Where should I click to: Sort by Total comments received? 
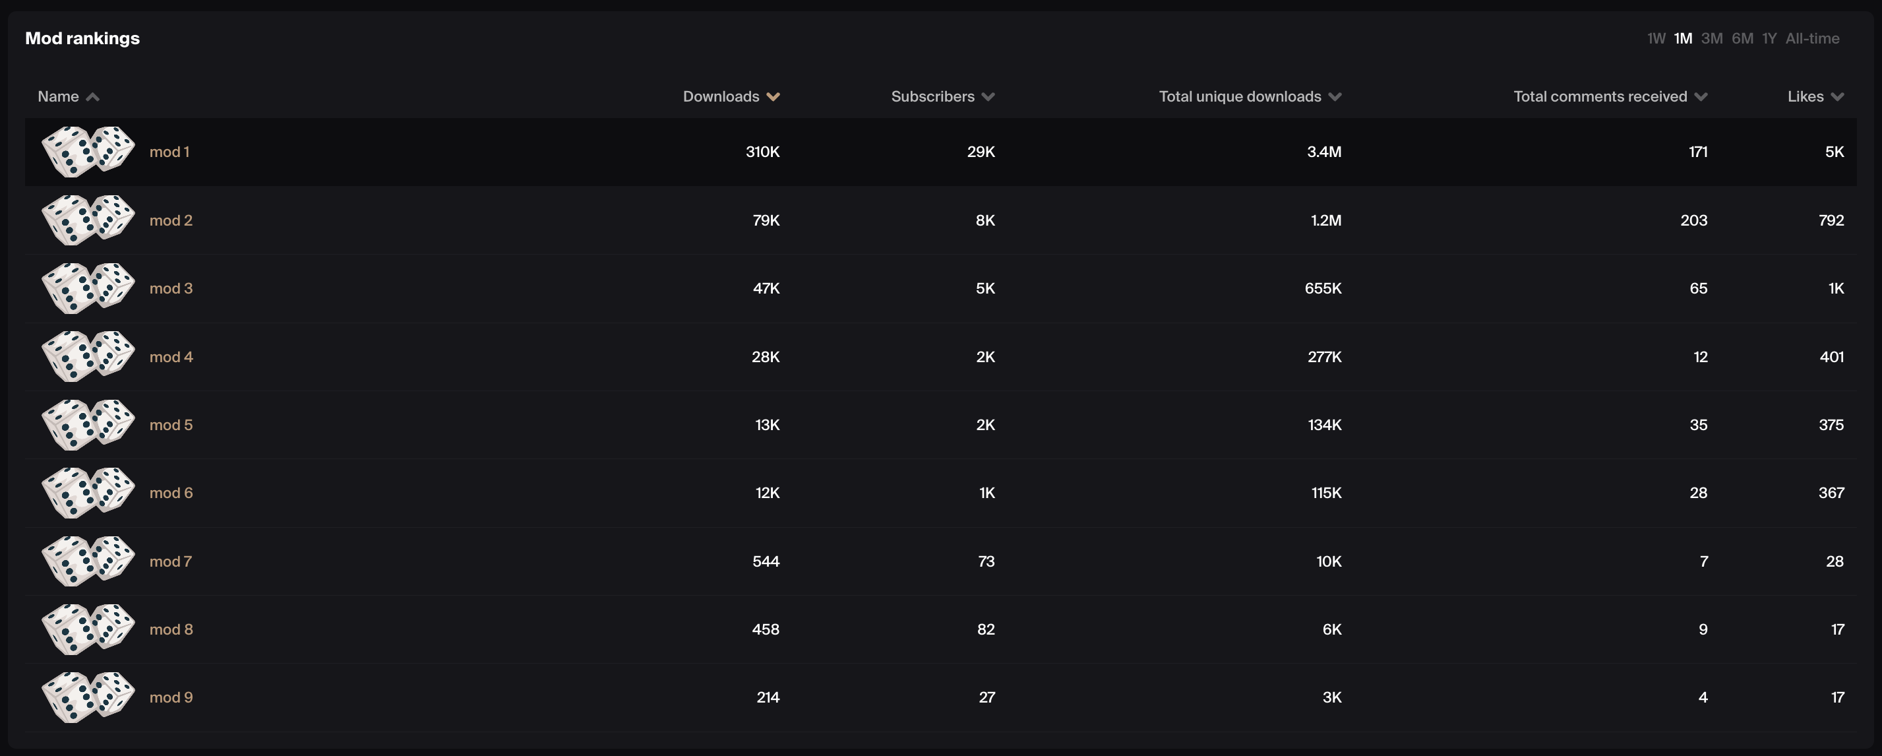[x=1610, y=96]
